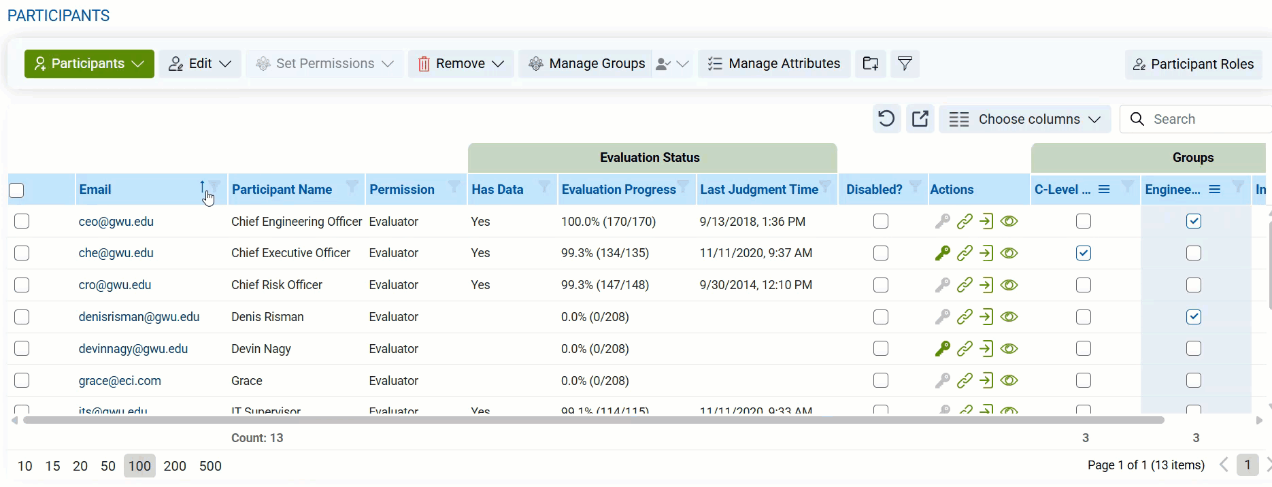
Task: Click the Disabled? column filter icon
Action: pyautogui.click(x=916, y=186)
